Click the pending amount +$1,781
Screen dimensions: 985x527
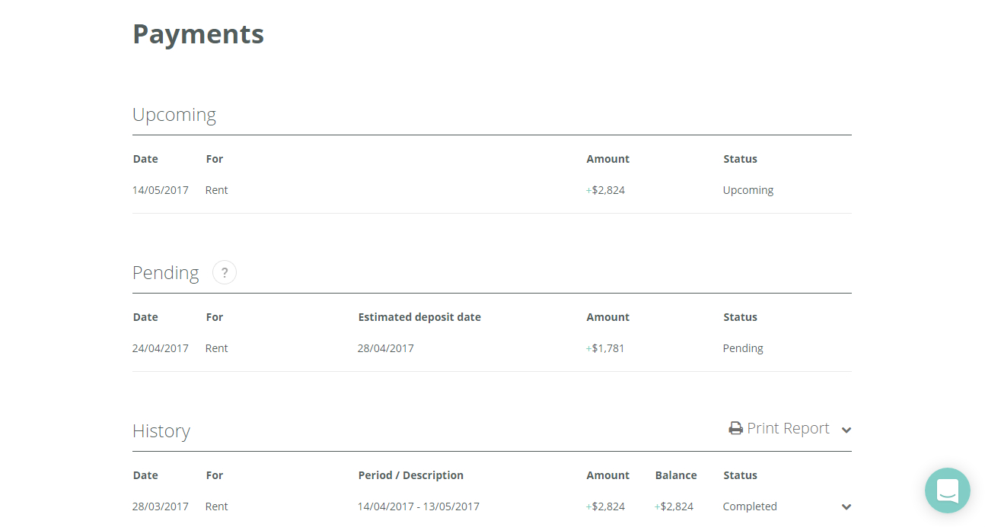[x=605, y=348]
